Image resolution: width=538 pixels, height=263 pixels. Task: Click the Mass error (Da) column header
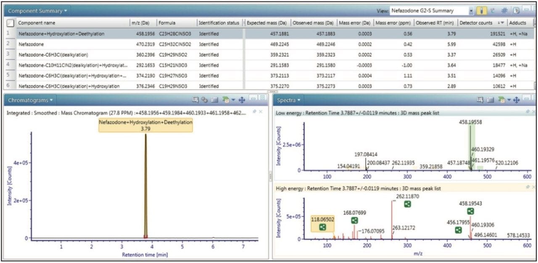pyautogui.click(x=355, y=23)
